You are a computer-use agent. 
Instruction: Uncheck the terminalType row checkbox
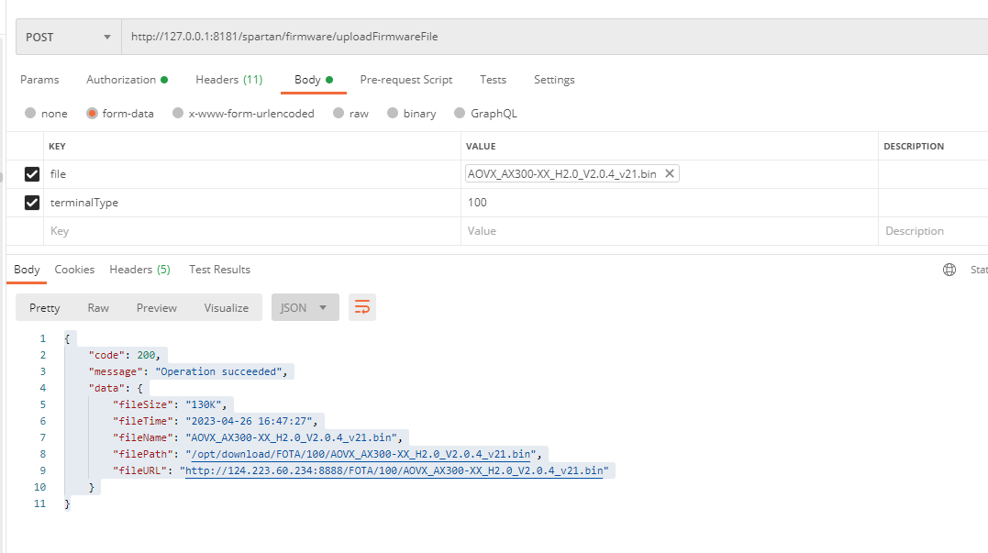click(x=32, y=203)
